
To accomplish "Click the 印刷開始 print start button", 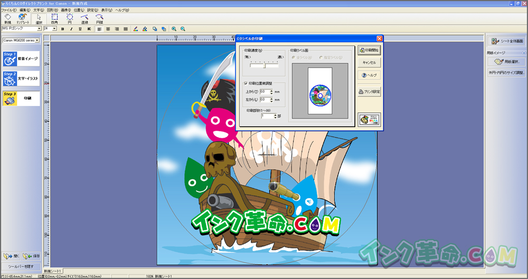I will tap(369, 51).
